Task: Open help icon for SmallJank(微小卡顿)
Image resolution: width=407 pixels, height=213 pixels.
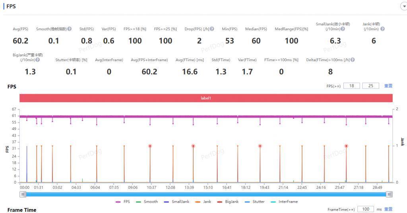Action: [343, 29]
